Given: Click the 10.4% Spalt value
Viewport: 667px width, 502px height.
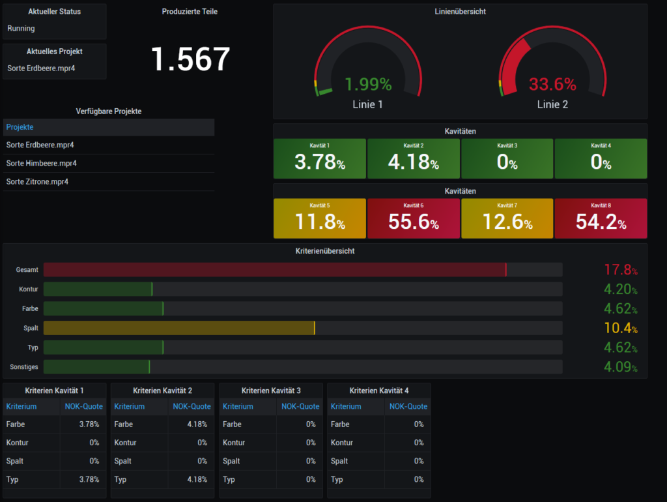Looking at the screenshot, I should click(x=621, y=329).
